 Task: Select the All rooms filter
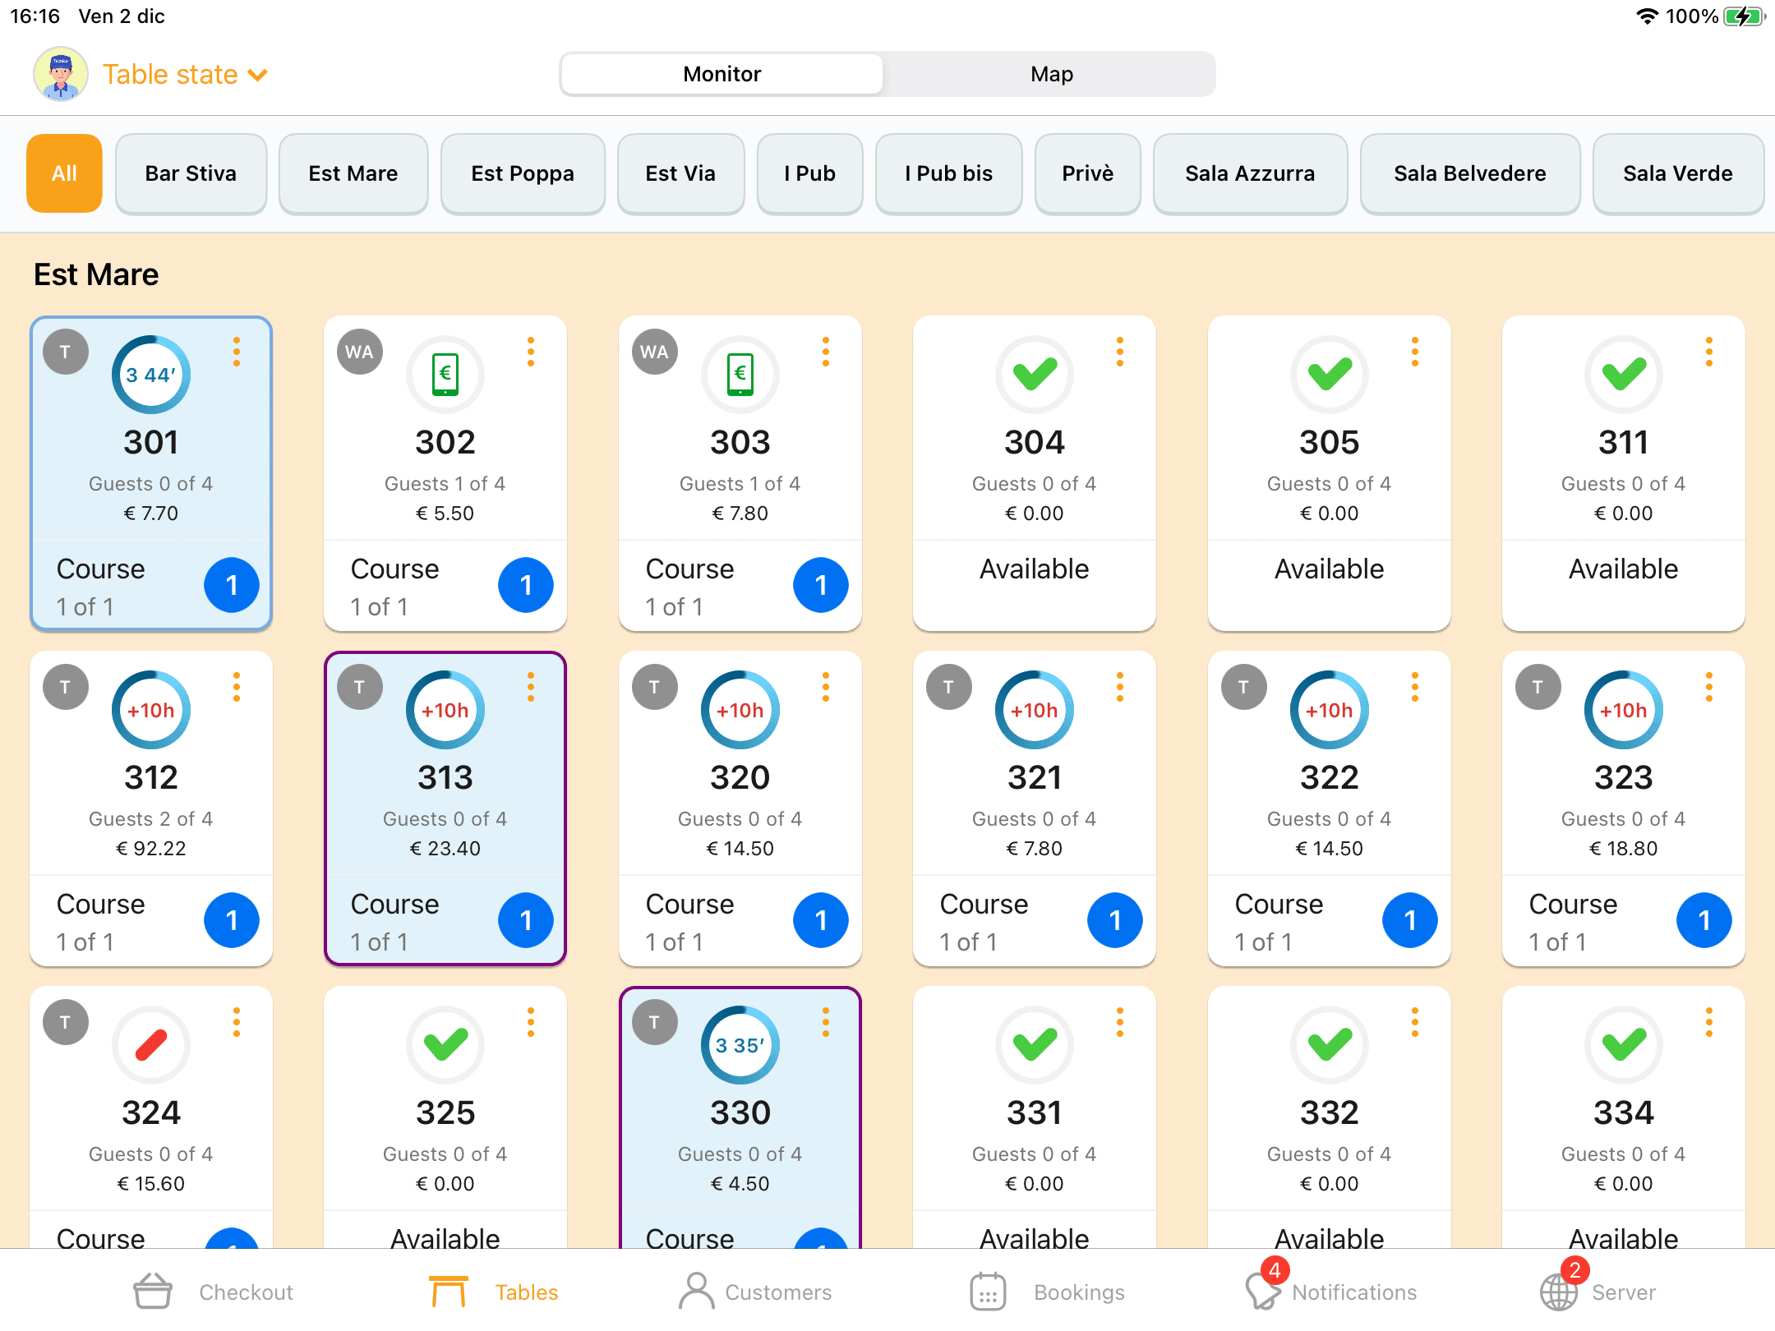pos(64,173)
